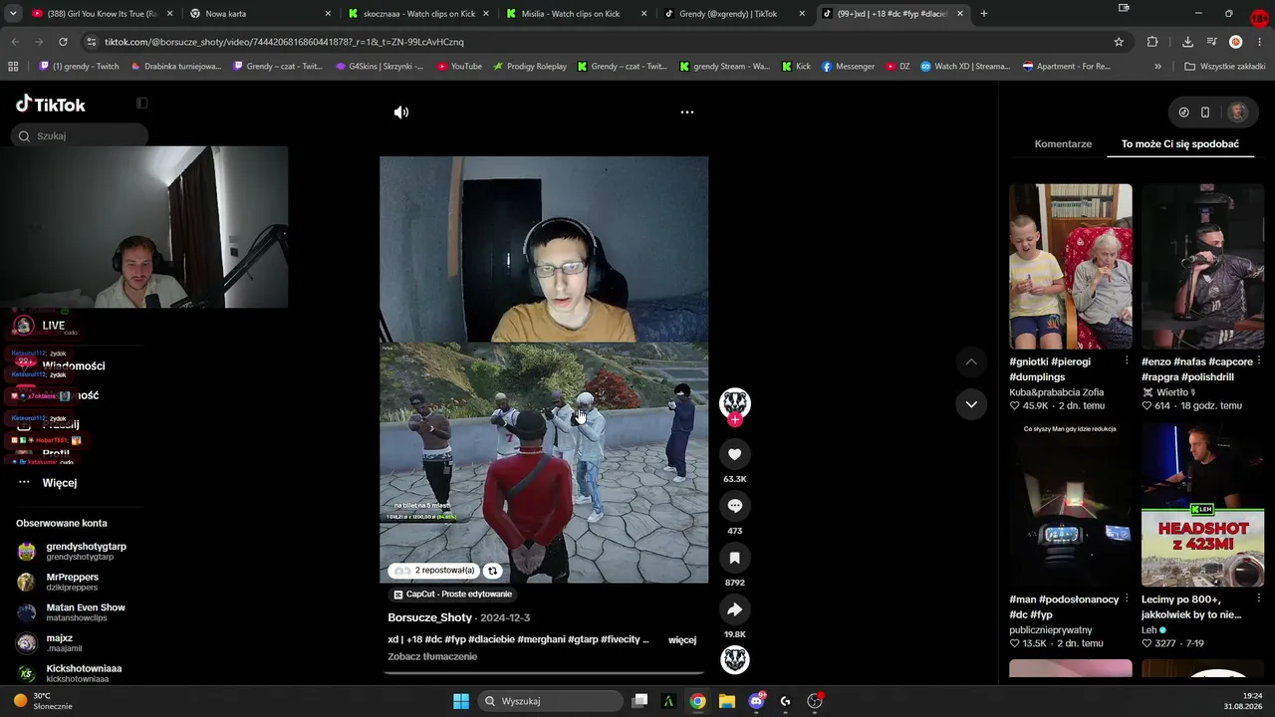Open the coins icon in the top-right pill

(x=1183, y=113)
